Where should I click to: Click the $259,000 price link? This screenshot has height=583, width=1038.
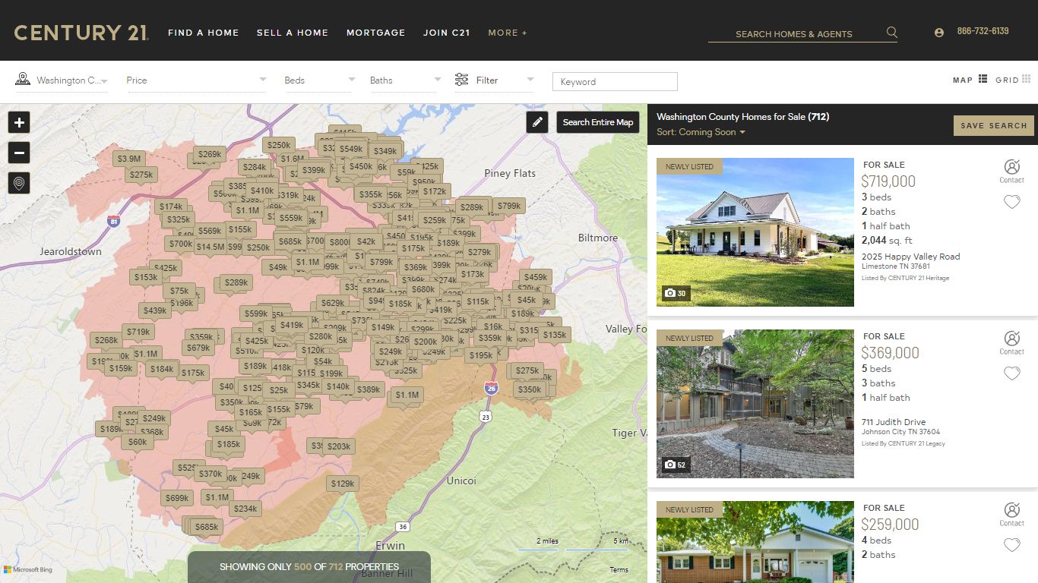coord(890,525)
